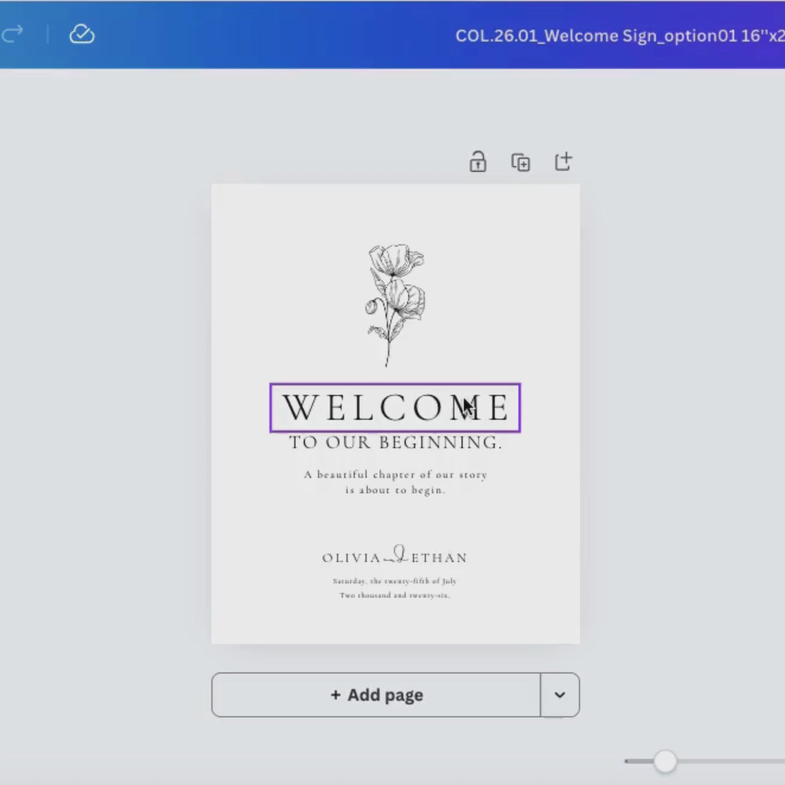Click the redo arrow icon

(12, 34)
